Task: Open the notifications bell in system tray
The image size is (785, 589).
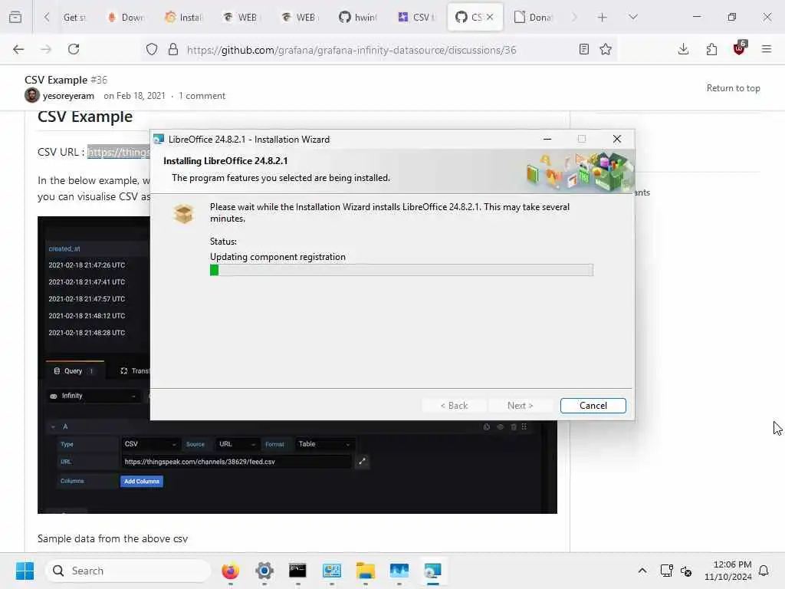Action: pos(764,571)
